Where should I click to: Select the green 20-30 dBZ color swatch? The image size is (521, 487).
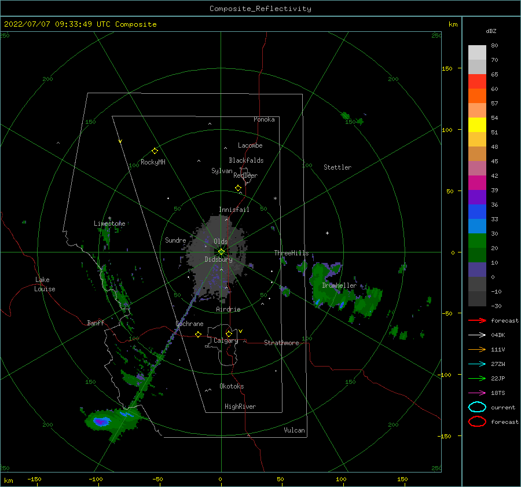point(477,241)
